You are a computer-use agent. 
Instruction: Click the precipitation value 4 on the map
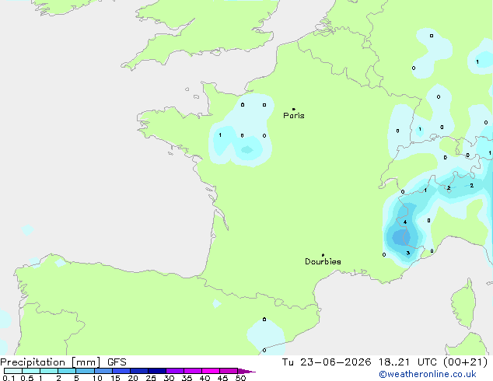pyautogui.click(x=405, y=222)
